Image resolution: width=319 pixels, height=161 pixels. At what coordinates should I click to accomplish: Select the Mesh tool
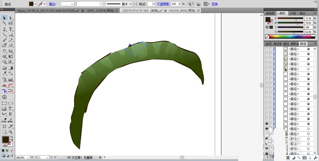click(4, 68)
